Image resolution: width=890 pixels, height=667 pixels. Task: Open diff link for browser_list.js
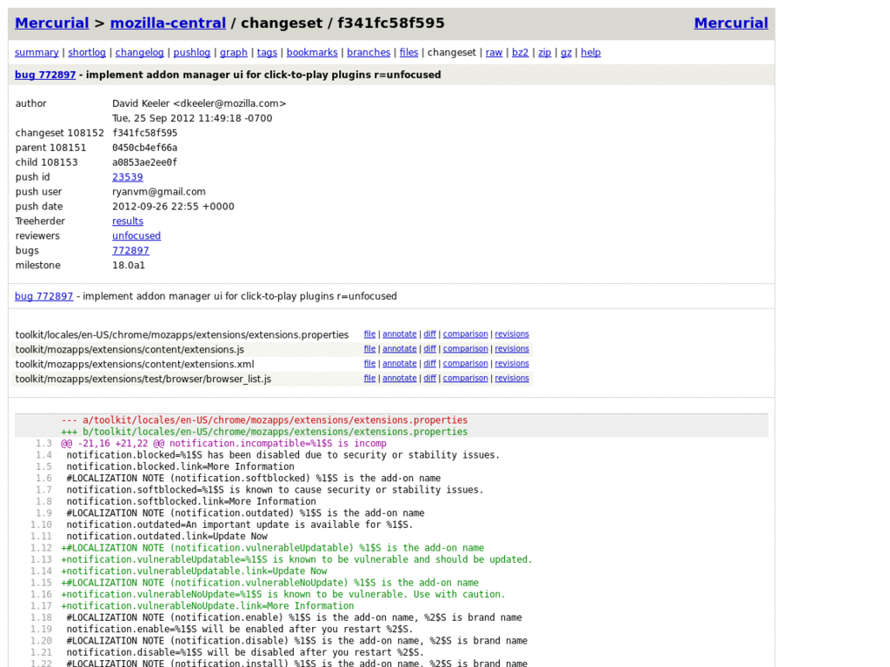tap(429, 379)
